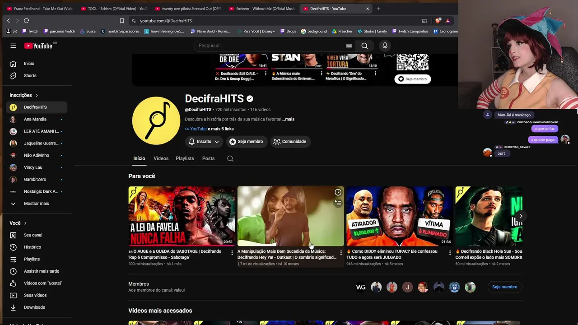The width and height of the screenshot is (578, 325).
Task: Click the browser address bar URL
Action: click(166, 21)
